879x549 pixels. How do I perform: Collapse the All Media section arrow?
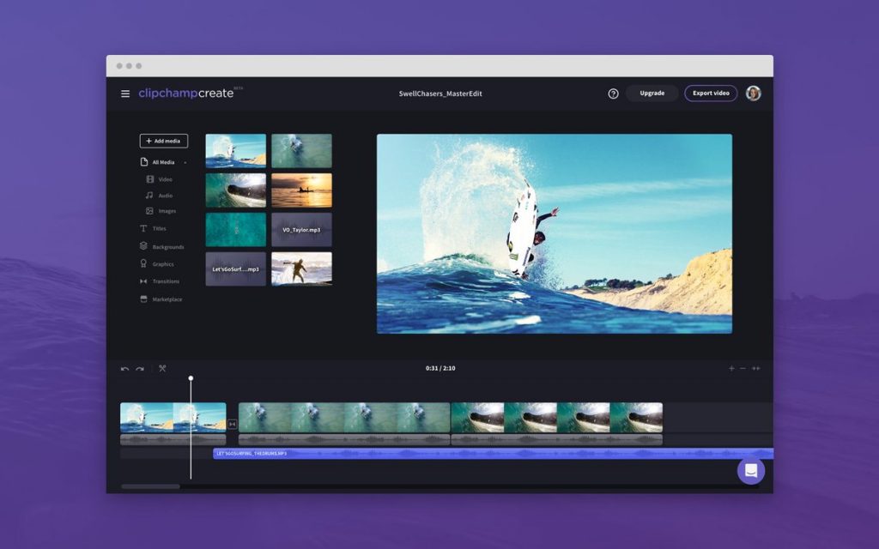tap(185, 162)
